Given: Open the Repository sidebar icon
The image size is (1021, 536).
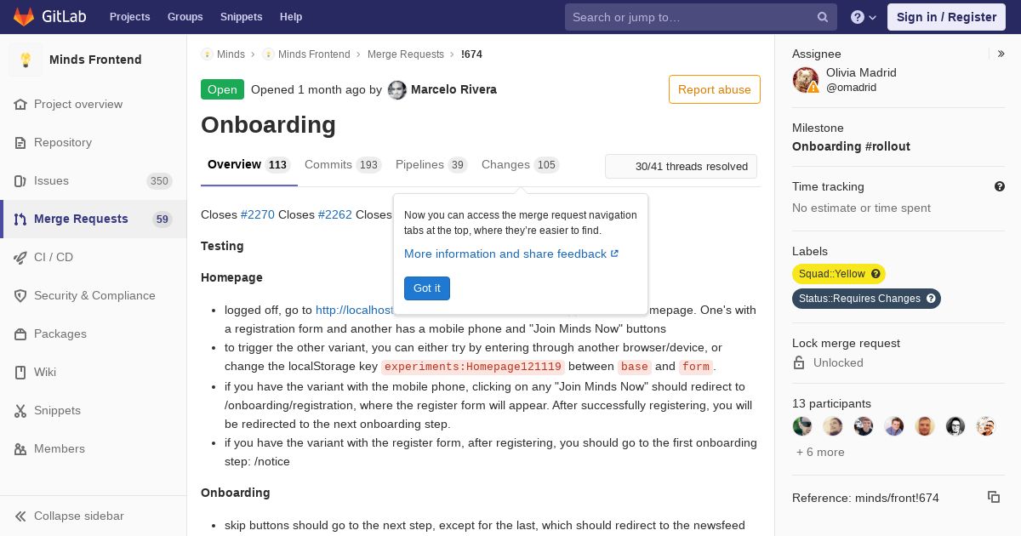Looking at the screenshot, I should click(x=20, y=143).
